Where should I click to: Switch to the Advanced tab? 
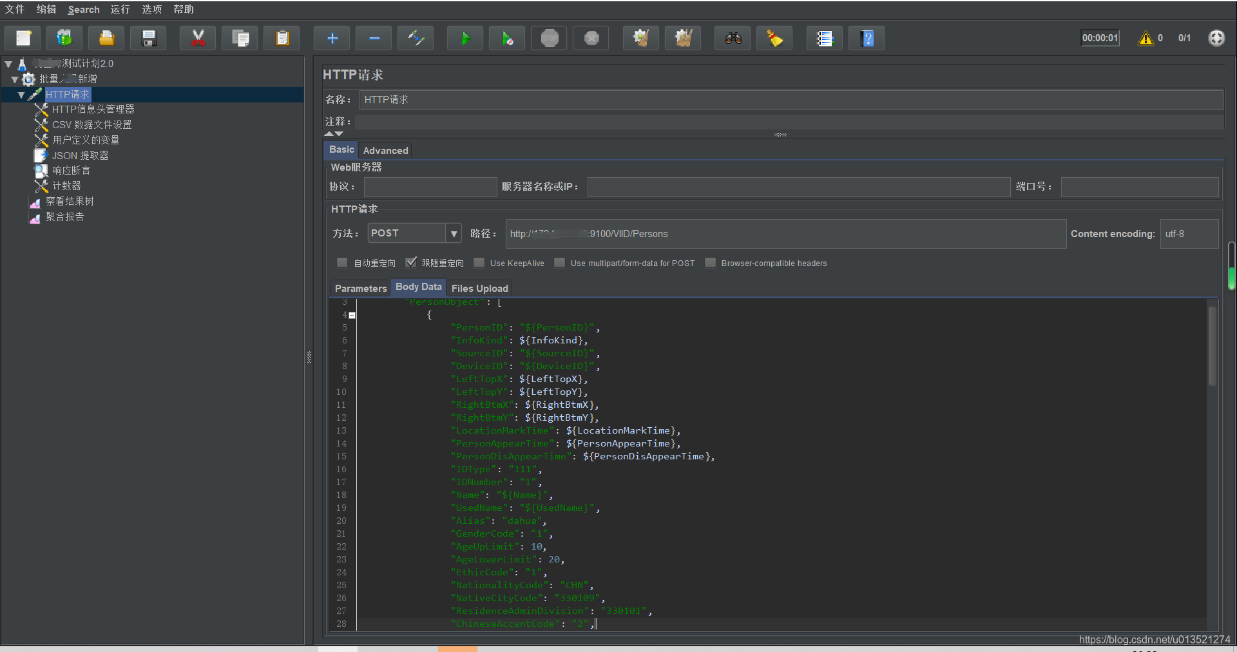385,150
